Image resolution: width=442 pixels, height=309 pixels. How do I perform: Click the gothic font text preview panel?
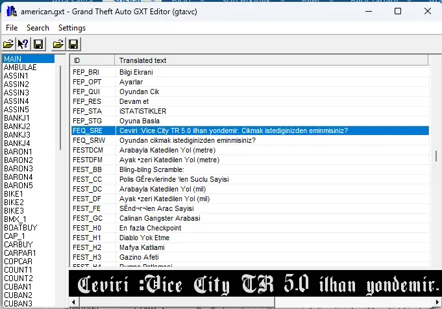[x=255, y=283]
